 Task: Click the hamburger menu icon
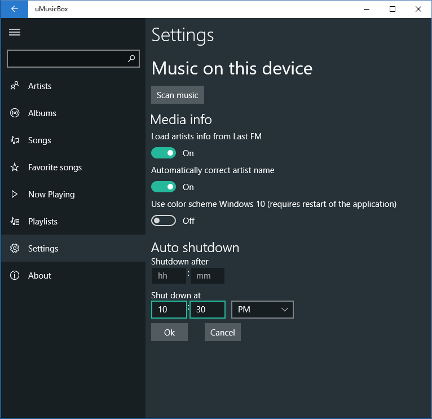pos(15,32)
